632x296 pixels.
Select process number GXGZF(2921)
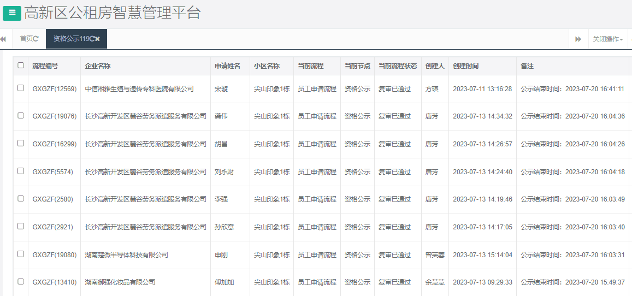[53, 227]
